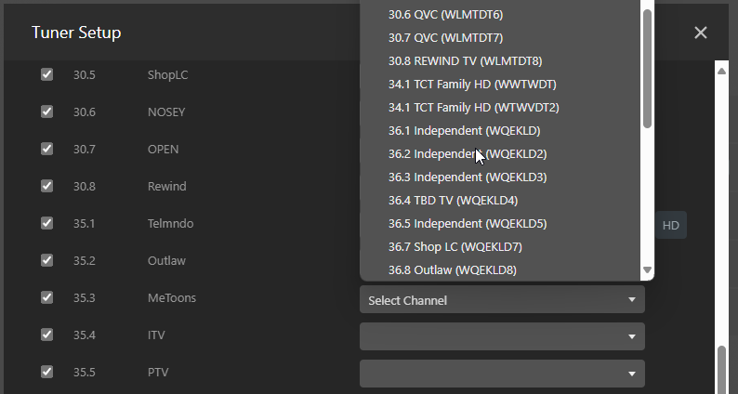
Task: Choose 36.4 TBD TV (WQEKLD4)
Action: click(x=453, y=200)
